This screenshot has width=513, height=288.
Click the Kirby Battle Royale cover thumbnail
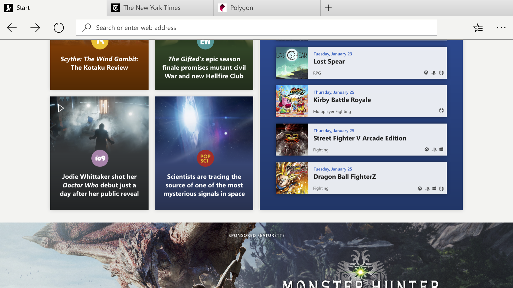pos(292,101)
